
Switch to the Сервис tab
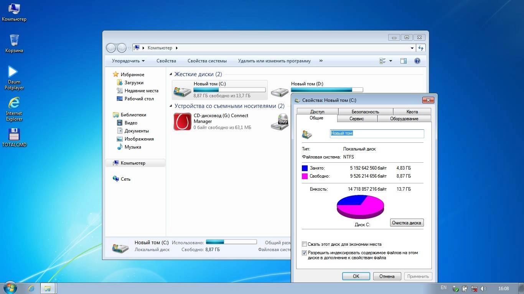(357, 119)
